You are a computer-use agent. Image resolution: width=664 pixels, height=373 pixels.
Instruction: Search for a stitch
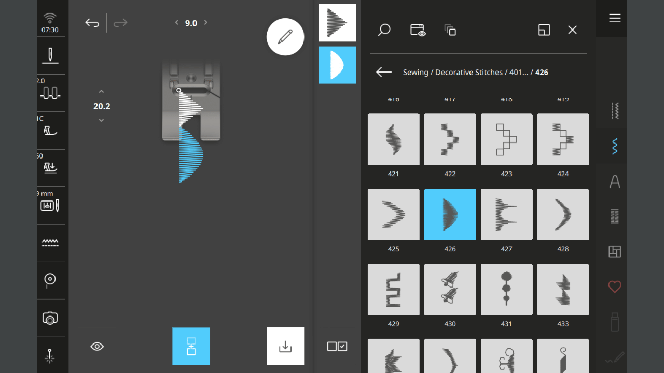coord(384,30)
